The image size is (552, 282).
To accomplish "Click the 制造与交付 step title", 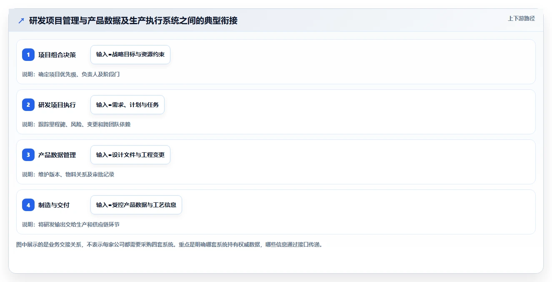I will click(54, 205).
